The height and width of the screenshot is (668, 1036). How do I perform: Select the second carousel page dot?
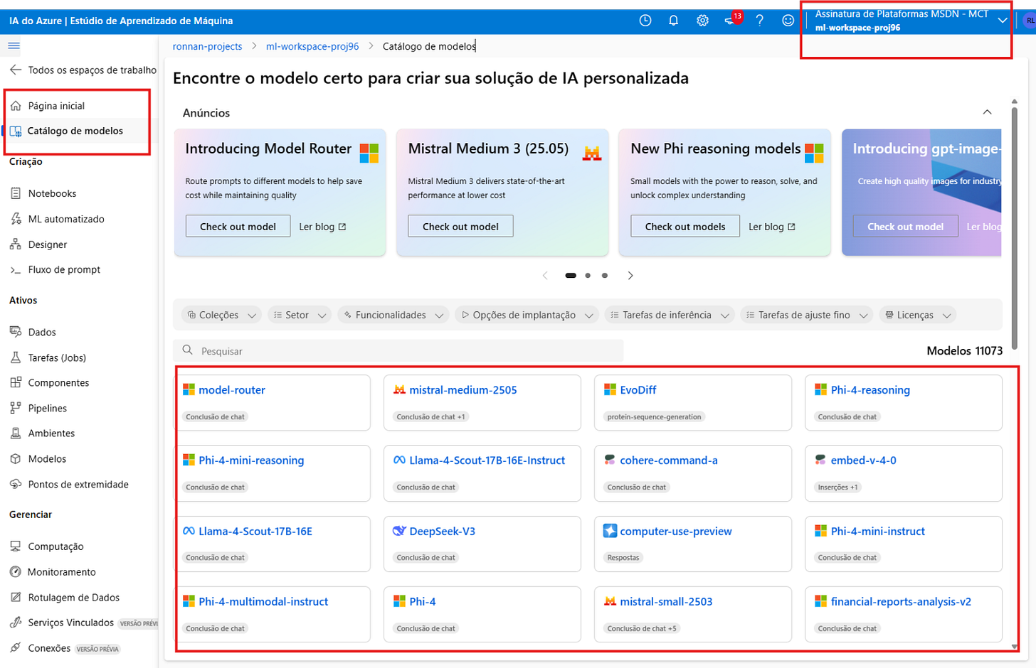(x=588, y=276)
